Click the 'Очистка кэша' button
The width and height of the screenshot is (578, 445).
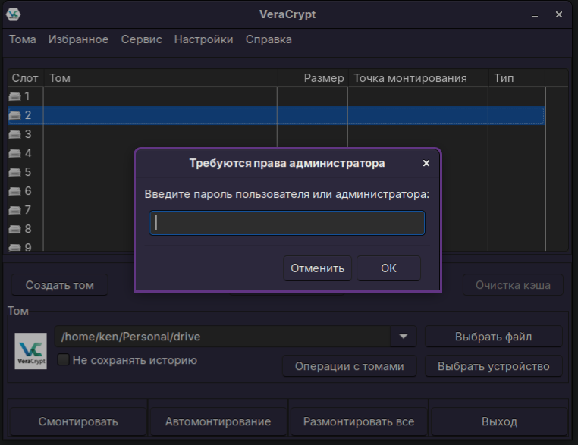[x=513, y=285]
